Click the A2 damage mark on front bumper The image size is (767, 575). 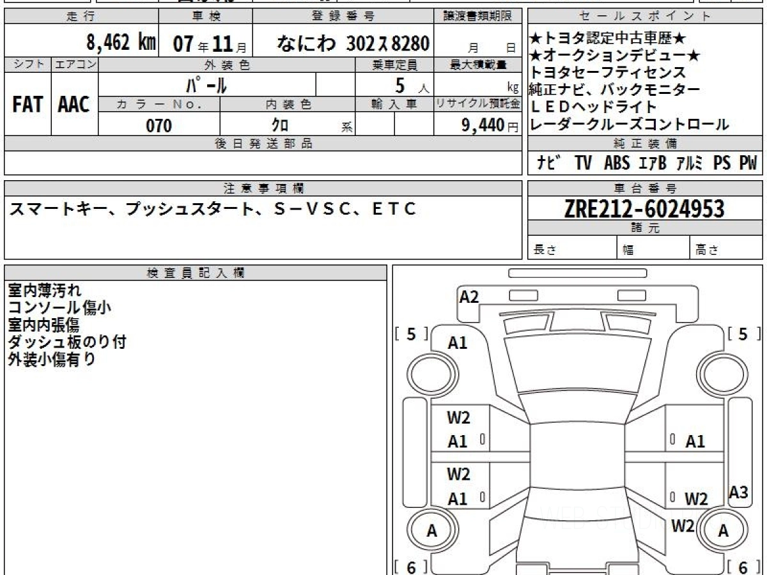469,296
